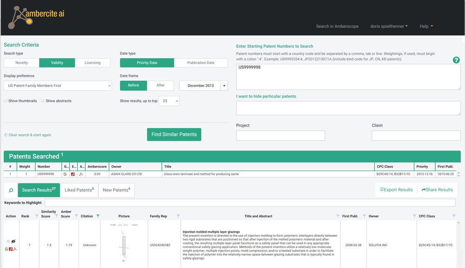The height and width of the screenshot is (268, 465).
Task: Hide the result with the crossed-eye icon
Action: click(13, 242)
